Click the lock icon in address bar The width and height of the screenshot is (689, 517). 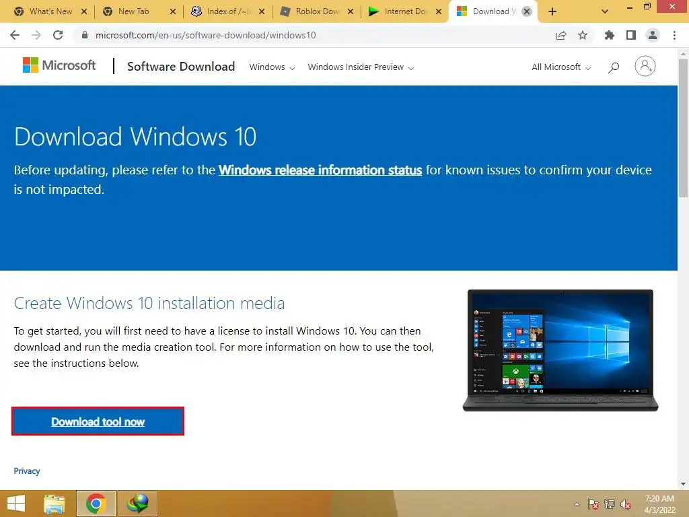85,35
